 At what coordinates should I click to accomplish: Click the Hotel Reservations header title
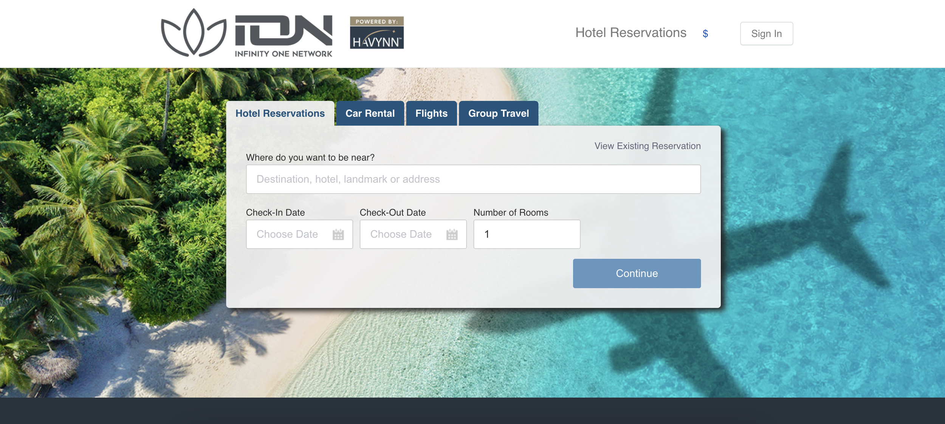click(631, 33)
